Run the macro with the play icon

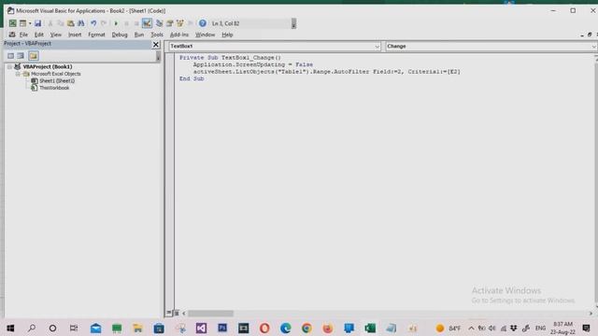click(116, 23)
